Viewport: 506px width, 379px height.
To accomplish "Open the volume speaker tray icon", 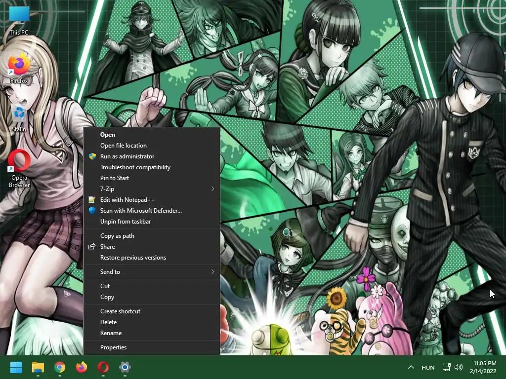I will pyautogui.click(x=459, y=367).
